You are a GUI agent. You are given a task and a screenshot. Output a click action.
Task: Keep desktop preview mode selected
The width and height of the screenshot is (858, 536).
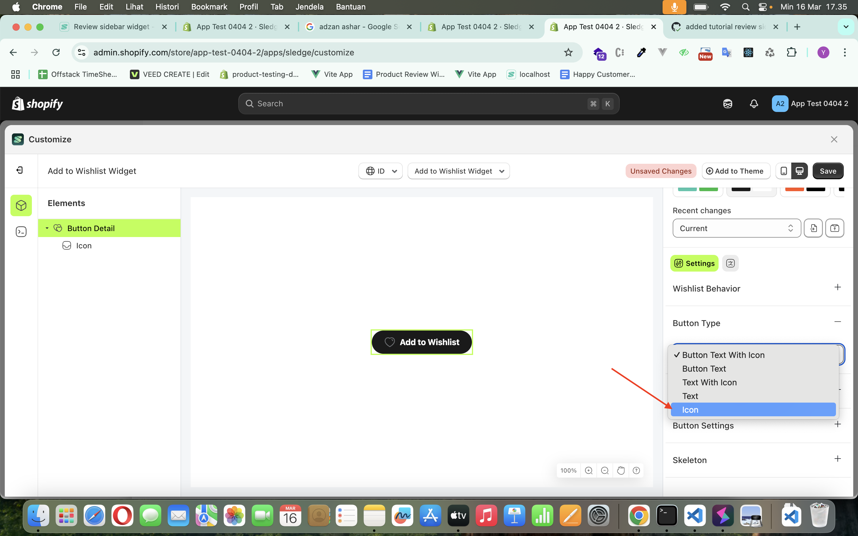point(800,171)
